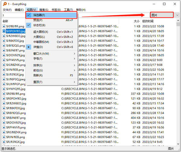
Task: Click 337 KB size cell
Action: pyautogui.click(x=135, y=94)
